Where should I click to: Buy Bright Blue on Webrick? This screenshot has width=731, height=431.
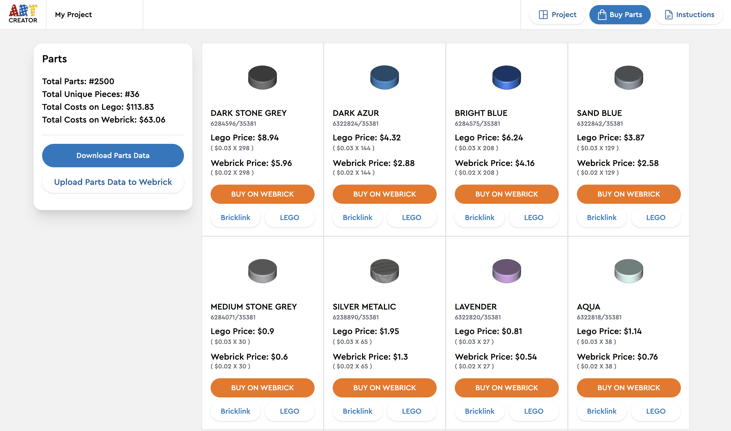tap(507, 194)
